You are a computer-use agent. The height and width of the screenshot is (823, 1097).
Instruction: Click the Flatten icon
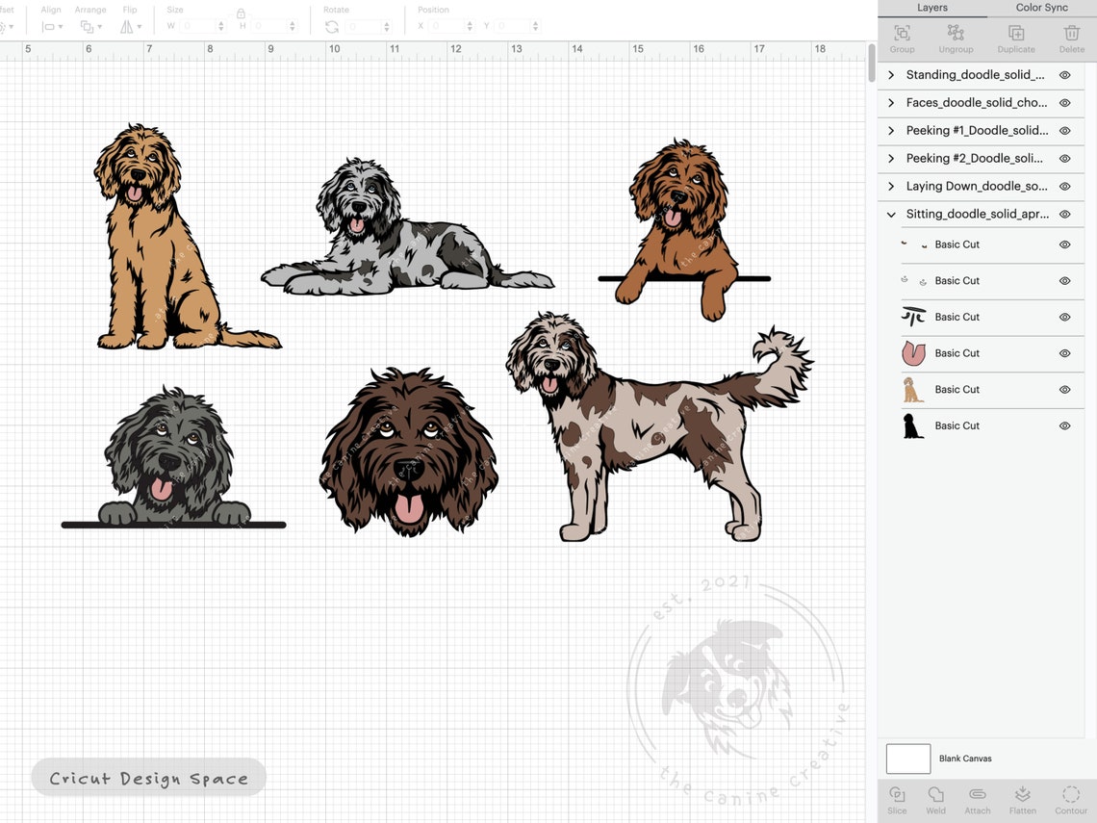1022,799
